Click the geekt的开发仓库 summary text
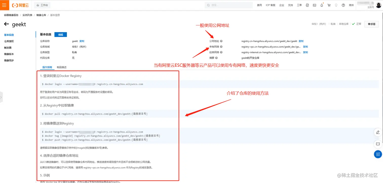The width and height of the screenshot is (383, 183). tap(250, 58)
